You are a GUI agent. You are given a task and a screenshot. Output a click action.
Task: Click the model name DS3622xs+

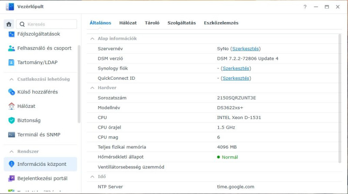click(230, 107)
